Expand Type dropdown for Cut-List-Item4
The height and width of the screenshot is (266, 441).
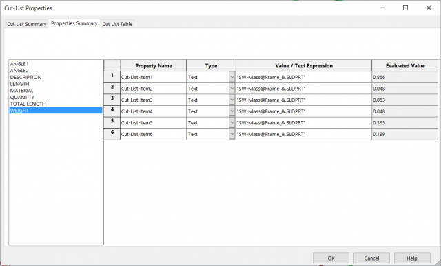point(232,111)
